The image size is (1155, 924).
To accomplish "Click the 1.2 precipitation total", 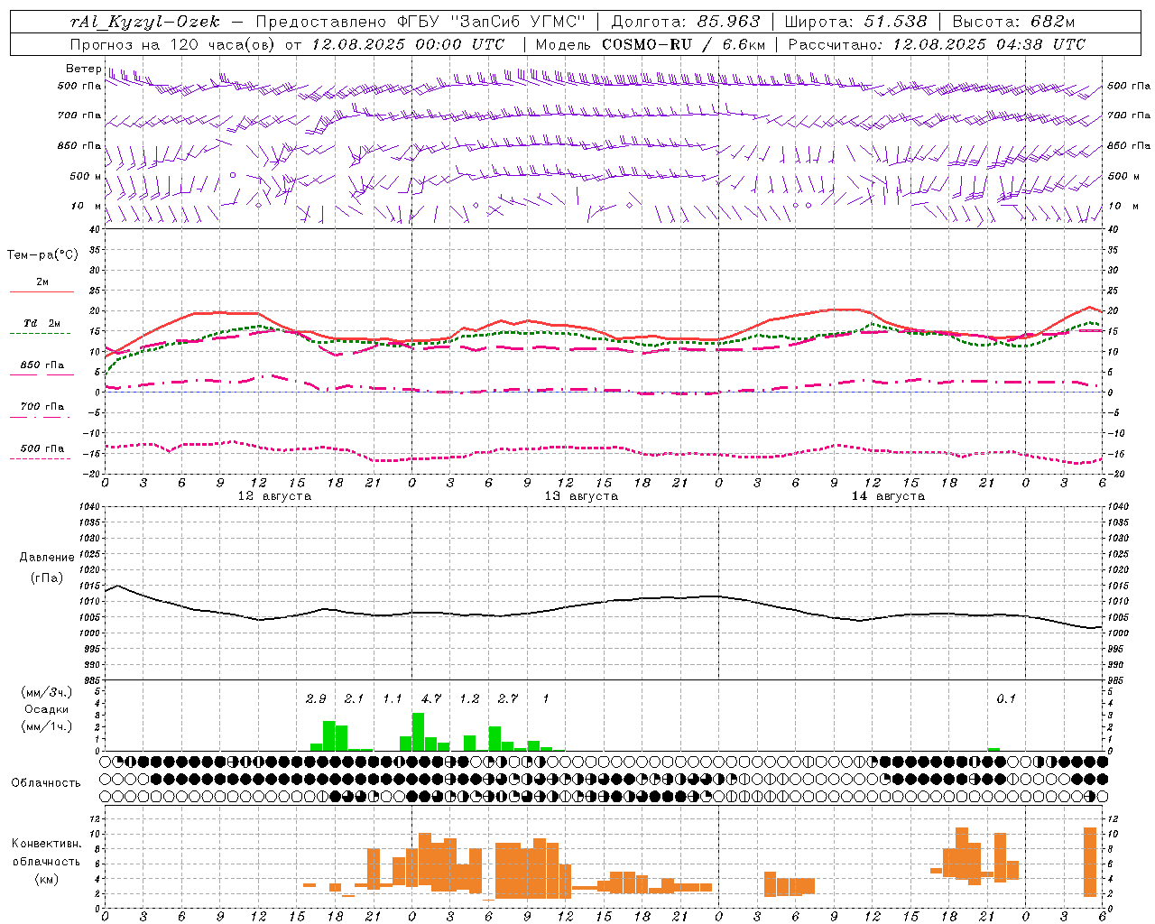I will 469,699.
